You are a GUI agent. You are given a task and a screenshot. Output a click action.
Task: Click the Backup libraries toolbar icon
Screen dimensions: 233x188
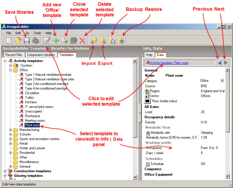point(111,40)
